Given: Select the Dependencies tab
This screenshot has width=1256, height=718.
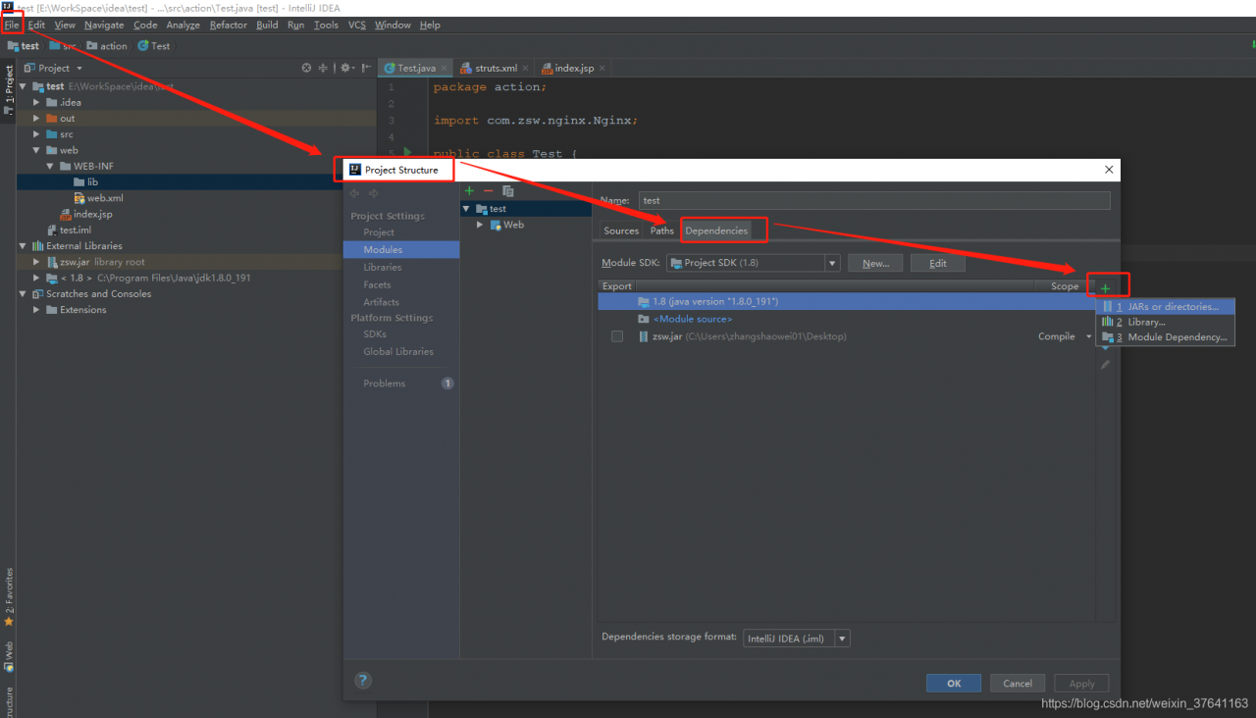Looking at the screenshot, I should [716, 231].
